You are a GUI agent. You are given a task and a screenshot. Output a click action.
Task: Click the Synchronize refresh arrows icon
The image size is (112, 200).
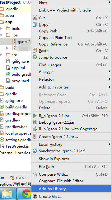(35, 151)
